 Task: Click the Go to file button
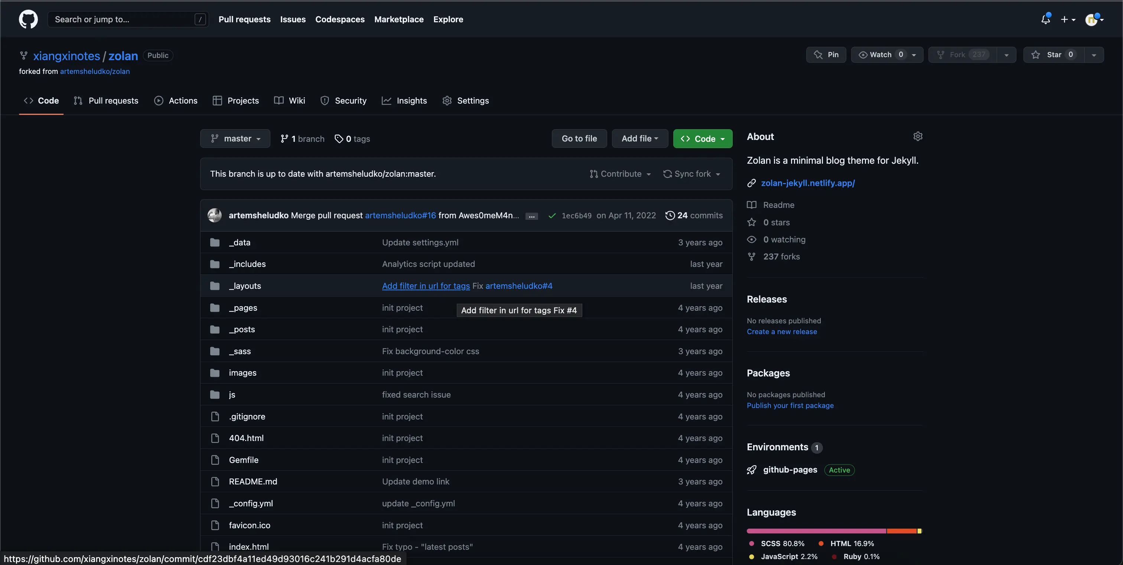click(579, 138)
